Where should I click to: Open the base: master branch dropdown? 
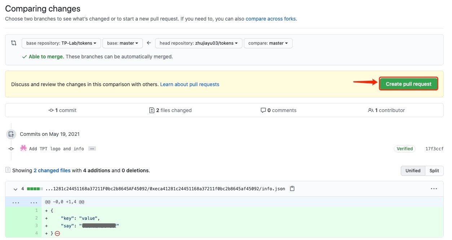click(x=123, y=43)
